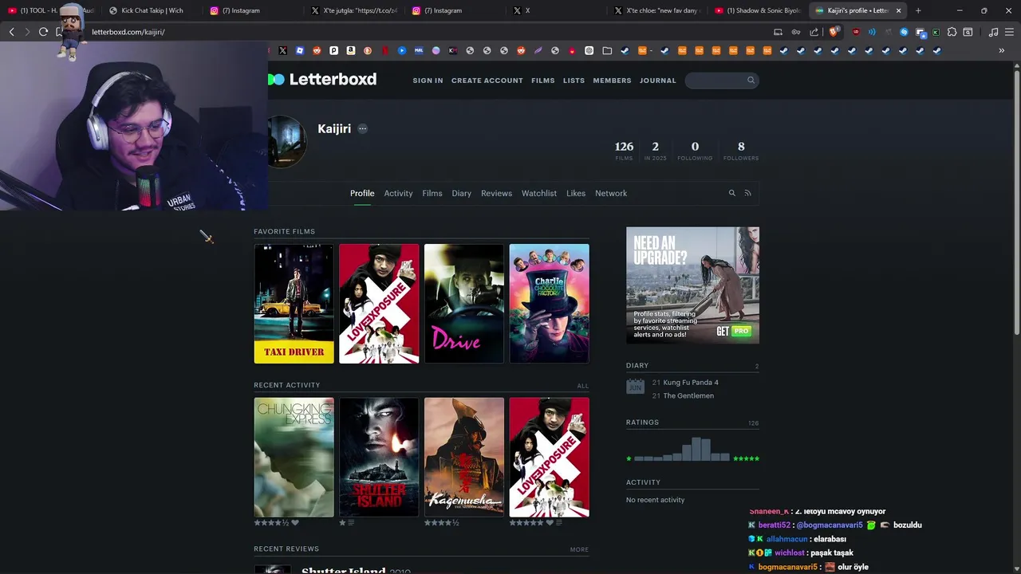Open Shutter Island recent activity poster
Viewport: 1021px width, 574px height.
point(379,458)
